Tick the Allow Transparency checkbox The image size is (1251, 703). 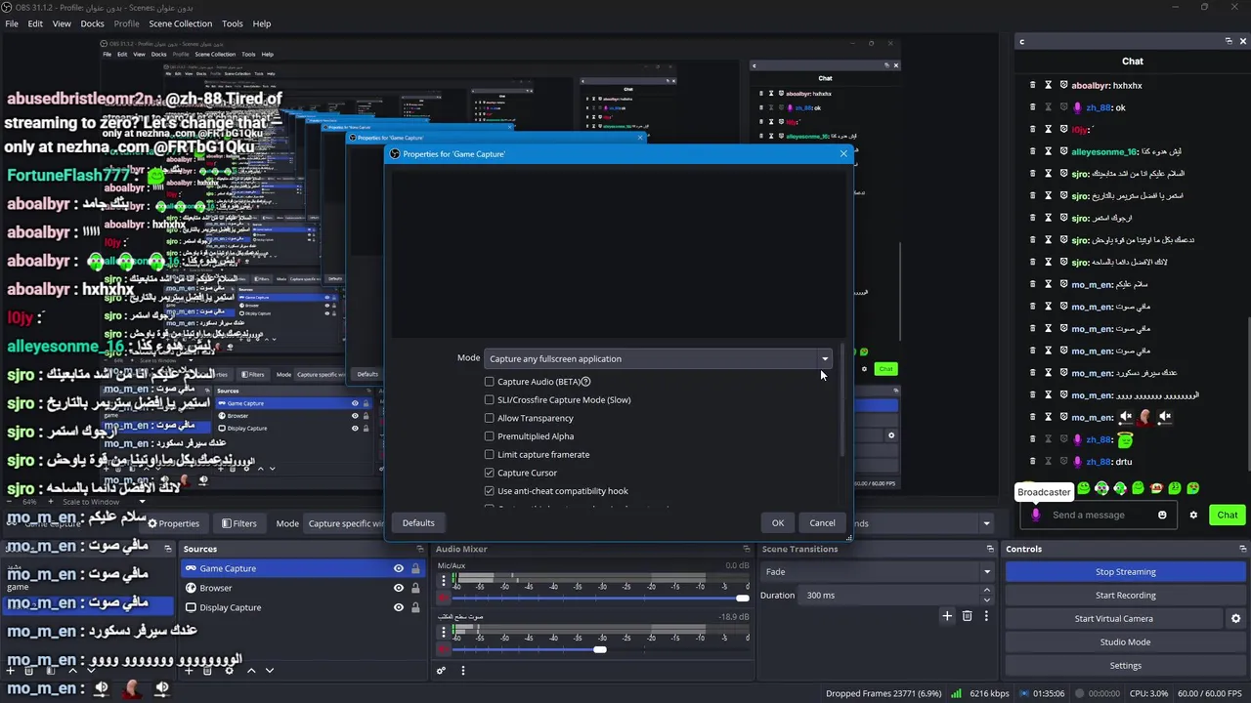click(490, 418)
